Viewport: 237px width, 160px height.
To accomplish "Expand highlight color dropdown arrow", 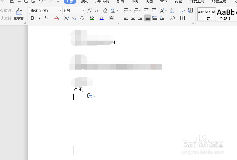I will (96, 18).
